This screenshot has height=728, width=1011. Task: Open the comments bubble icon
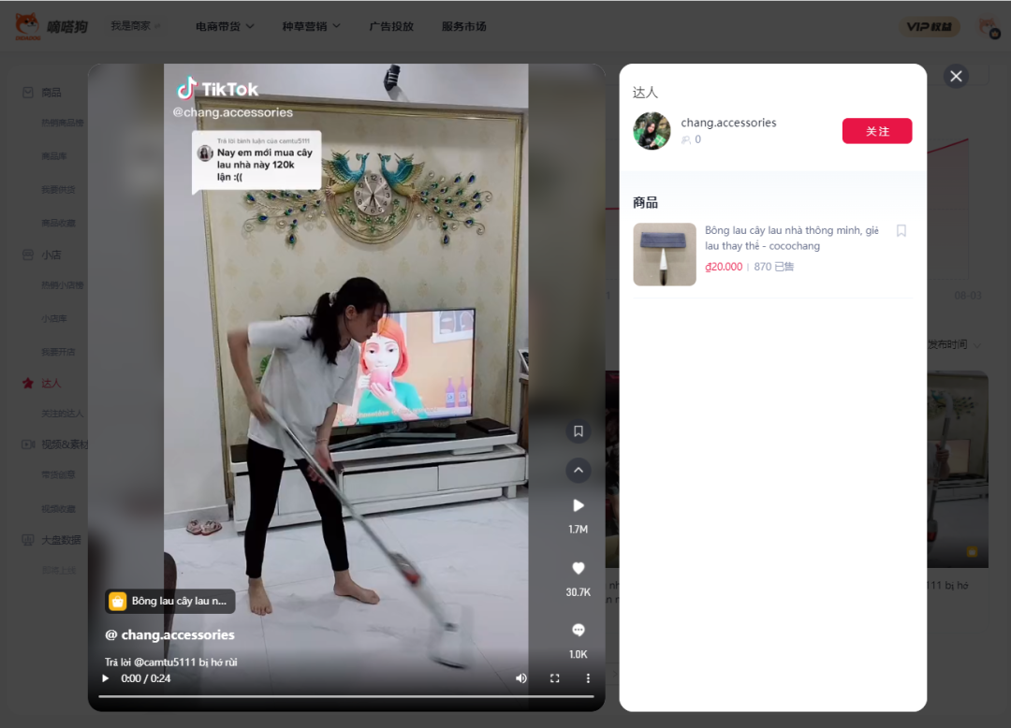pos(578,630)
